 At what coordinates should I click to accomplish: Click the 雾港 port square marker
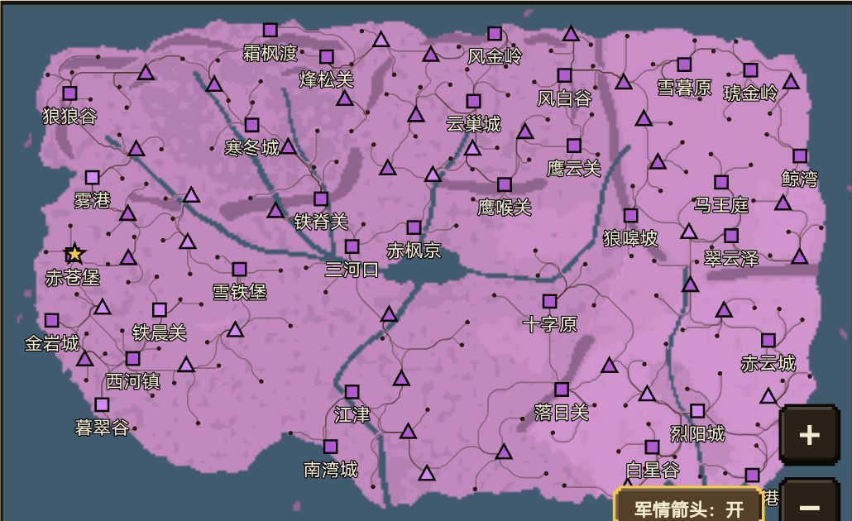(x=93, y=178)
